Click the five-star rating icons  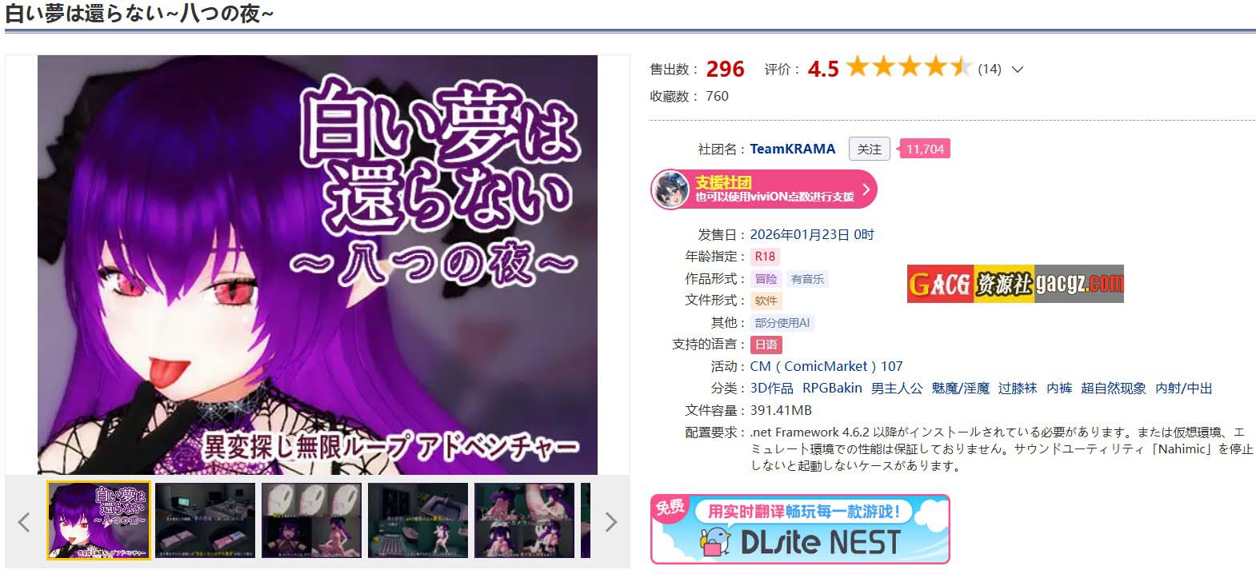pyautogui.click(x=909, y=67)
